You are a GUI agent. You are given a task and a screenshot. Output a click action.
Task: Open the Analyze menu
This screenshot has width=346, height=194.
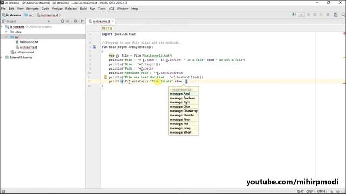click(x=57, y=9)
